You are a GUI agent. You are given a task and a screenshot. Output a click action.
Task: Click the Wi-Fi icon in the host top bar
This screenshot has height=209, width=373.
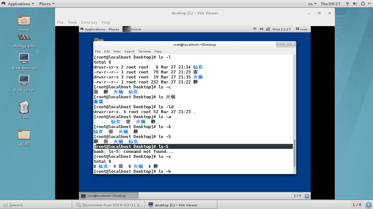coord(347,4)
